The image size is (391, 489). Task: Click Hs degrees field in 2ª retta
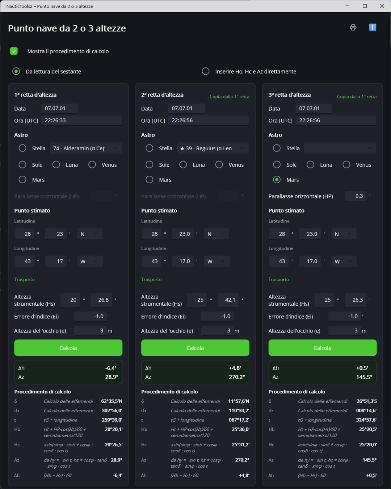coord(197,300)
